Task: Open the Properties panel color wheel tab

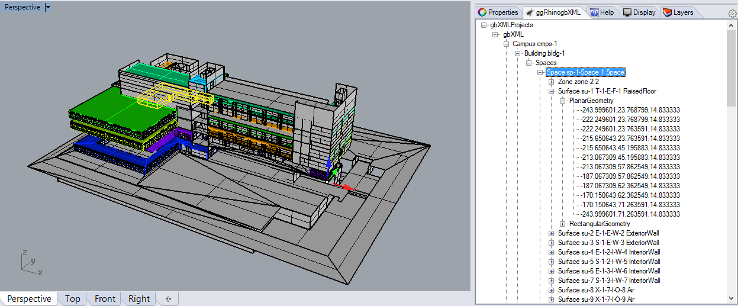Action: tap(498, 12)
